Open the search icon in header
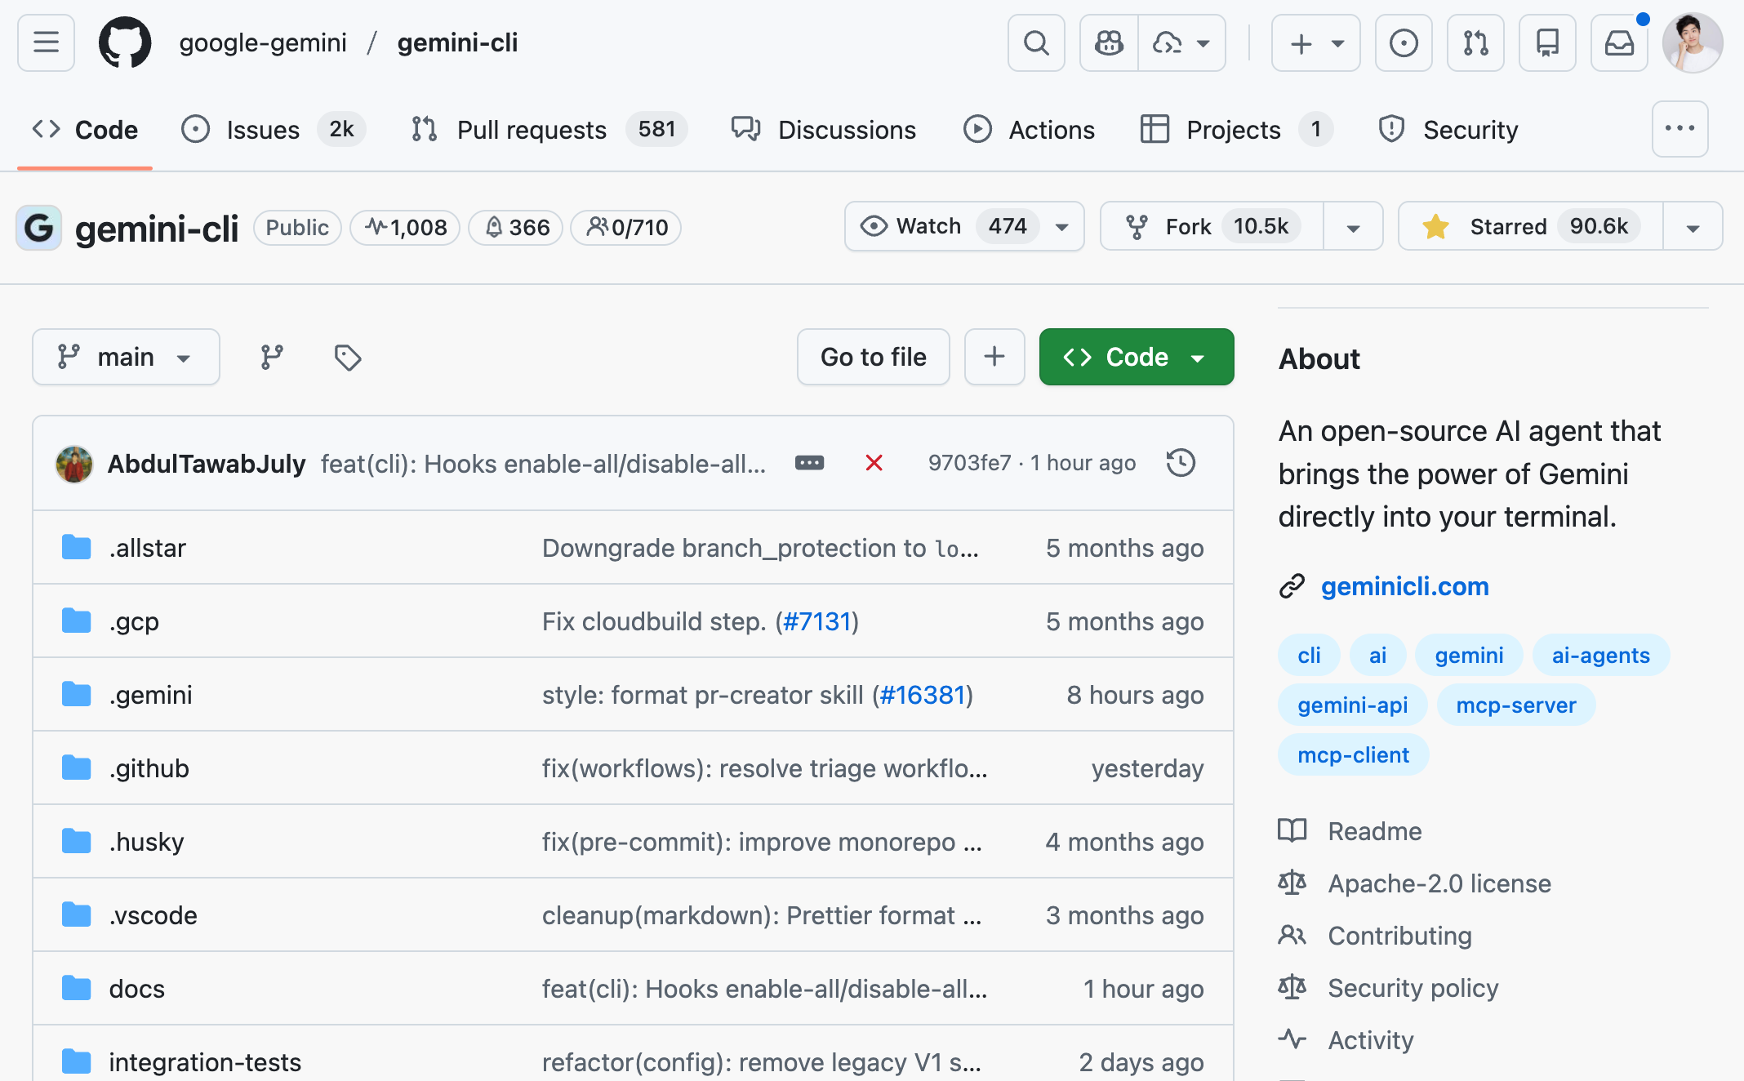Screen dimensions: 1744x1081 [1036, 42]
